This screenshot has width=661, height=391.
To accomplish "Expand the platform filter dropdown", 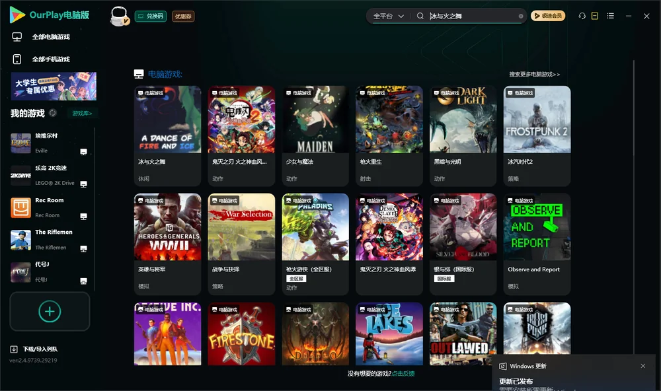I will click(388, 16).
